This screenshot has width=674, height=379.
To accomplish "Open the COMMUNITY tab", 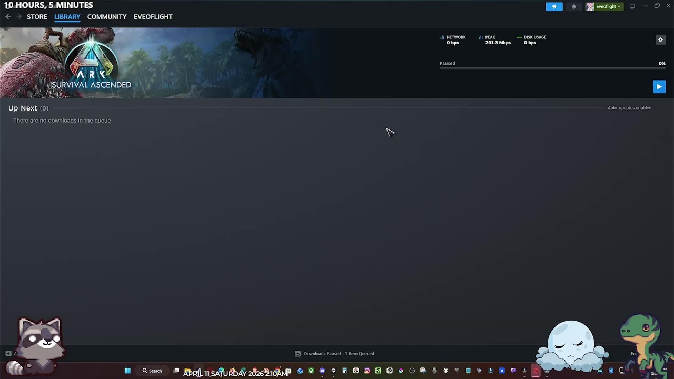I will coord(107,17).
